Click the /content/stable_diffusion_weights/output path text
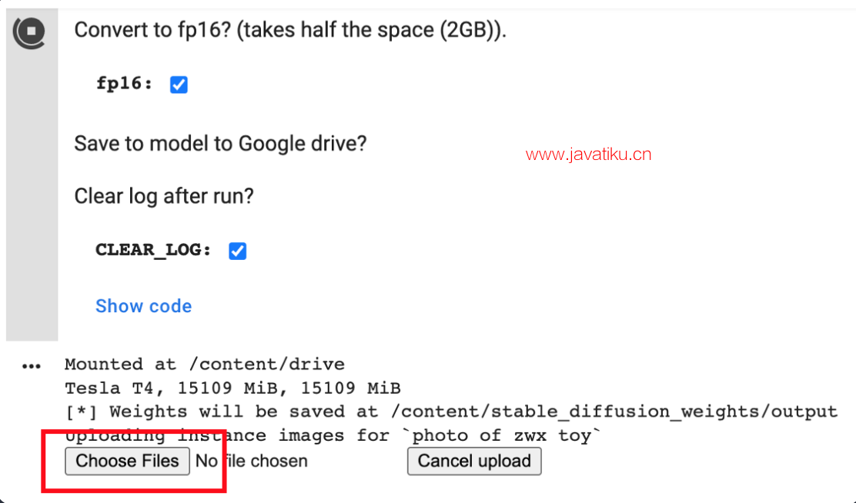856x503 pixels. (x=614, y=411)
